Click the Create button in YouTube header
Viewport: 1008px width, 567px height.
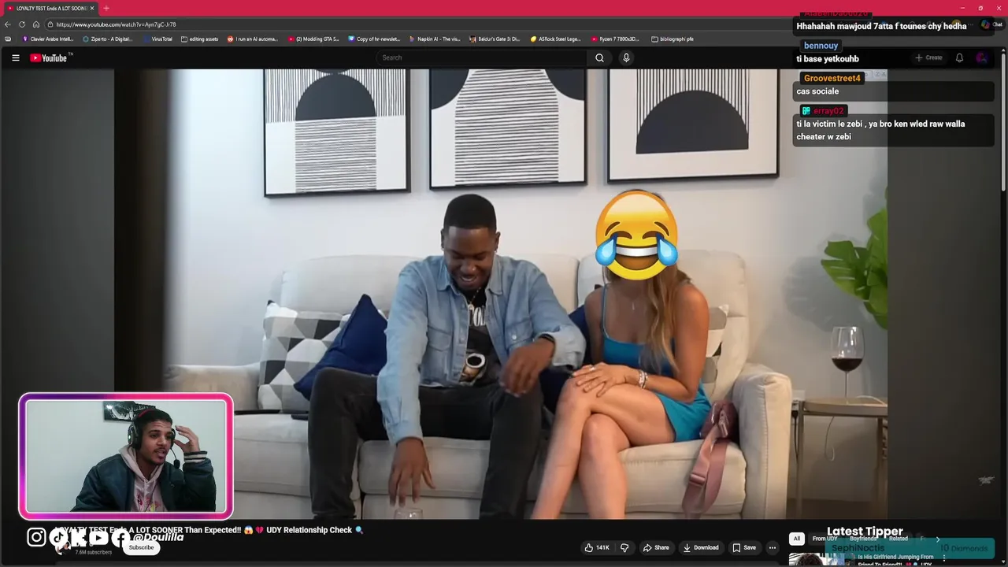(x=928, y=57)
